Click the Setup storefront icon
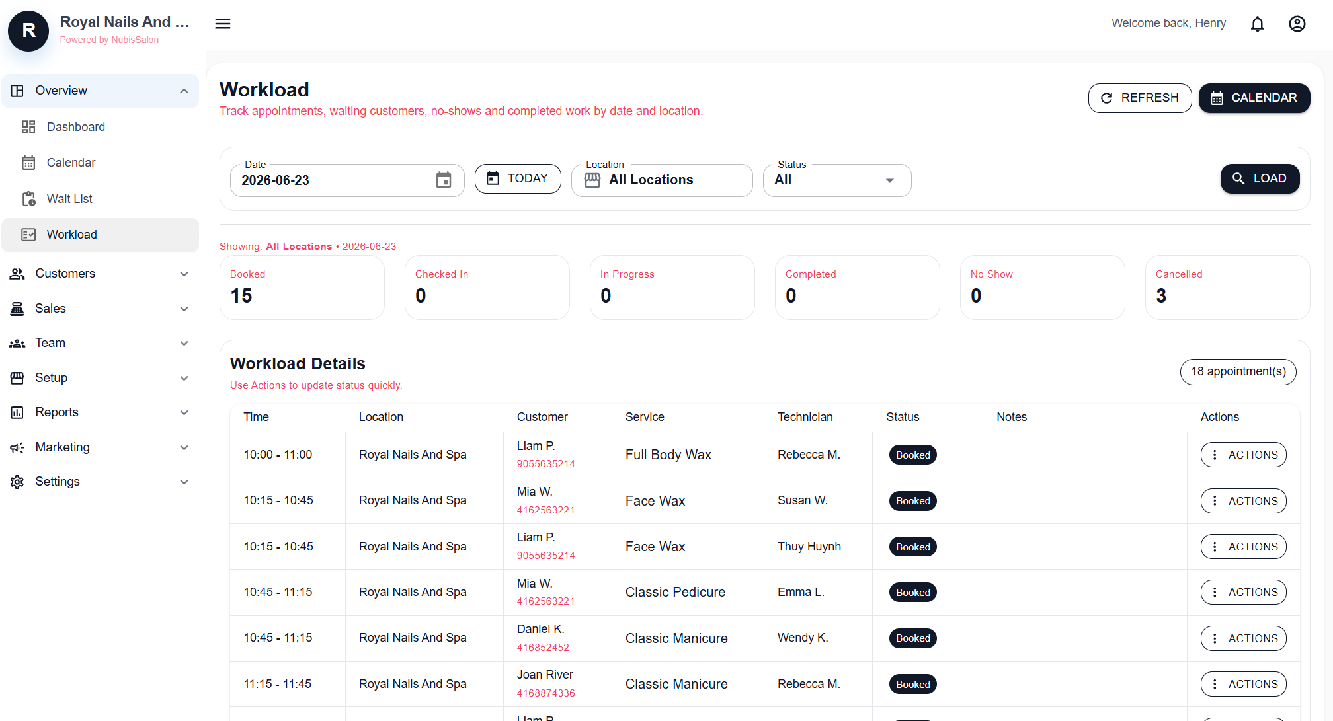The image size is (1333, 721). pos(17,378)
